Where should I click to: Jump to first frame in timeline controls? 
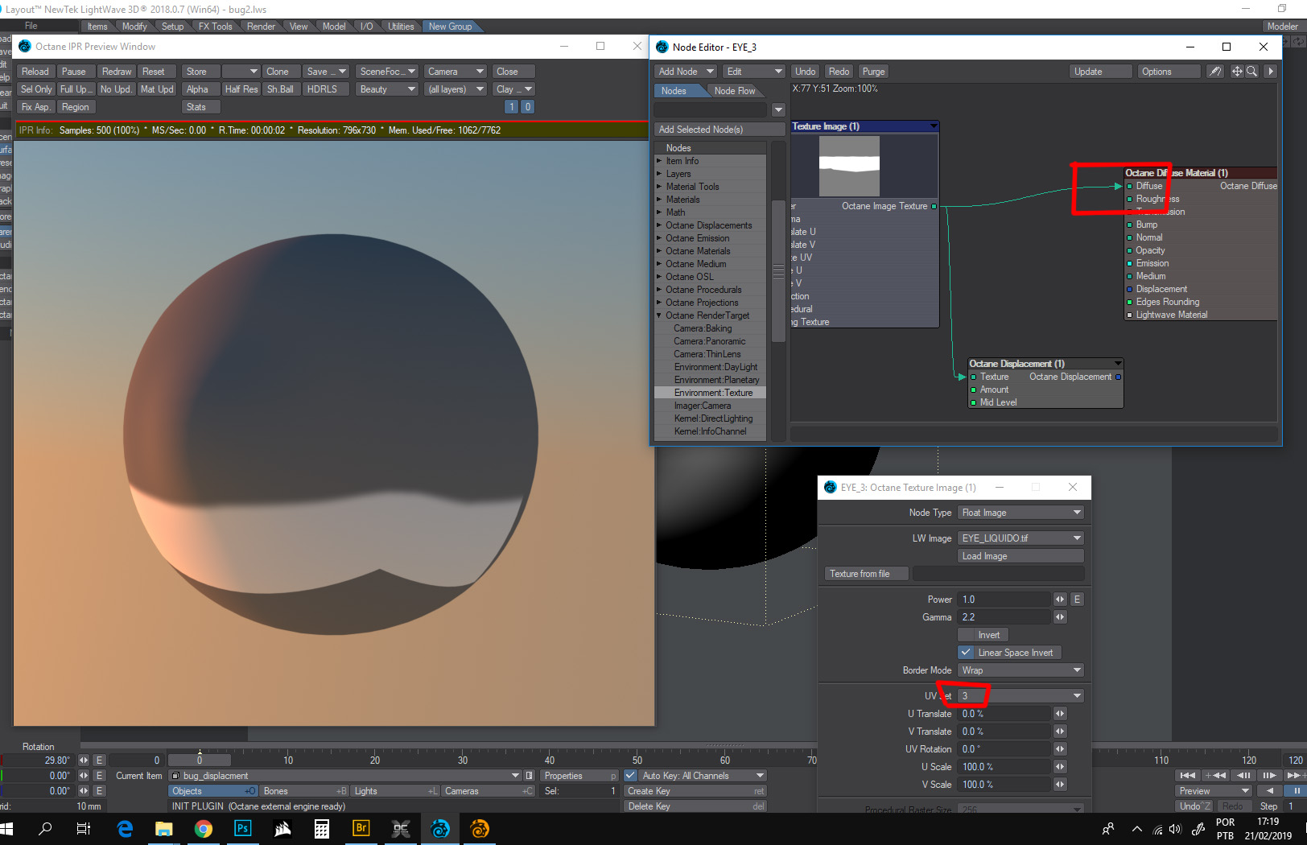tap(1188, 776)
